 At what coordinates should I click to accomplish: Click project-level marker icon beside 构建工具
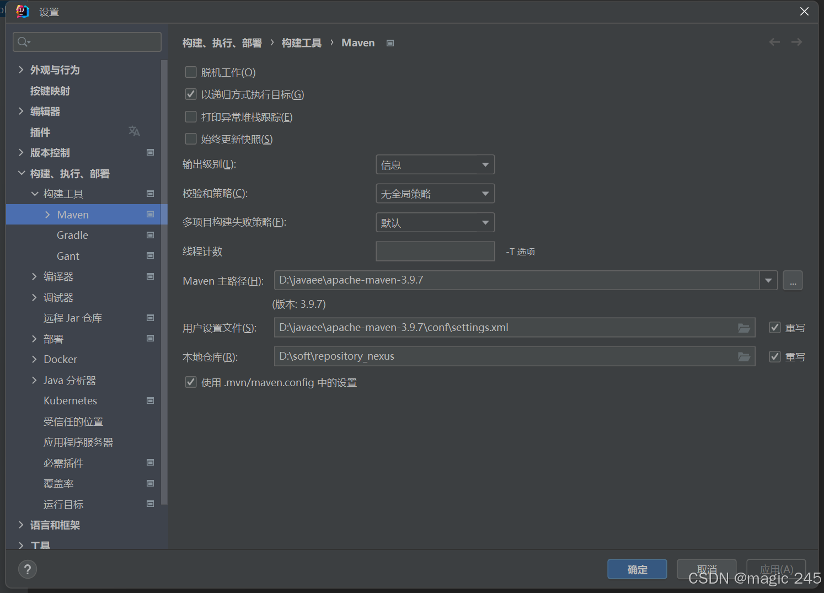click(x=150, y=194)
